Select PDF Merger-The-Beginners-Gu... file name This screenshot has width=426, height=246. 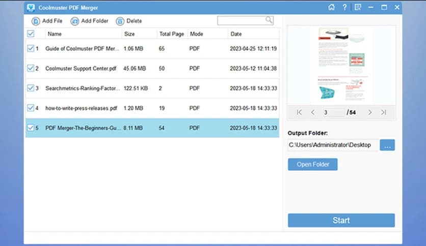(x=83, y=128)
